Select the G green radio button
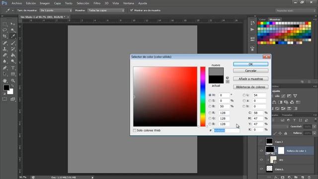The height and width of the screenshot is (179, 318). point(210,118)
